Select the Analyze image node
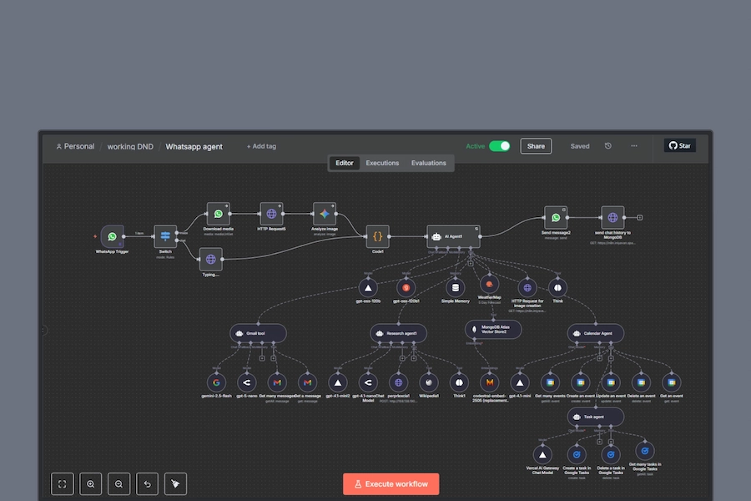Screen dimensions: 751x501 pyautogui.click(x=325, y=215)
